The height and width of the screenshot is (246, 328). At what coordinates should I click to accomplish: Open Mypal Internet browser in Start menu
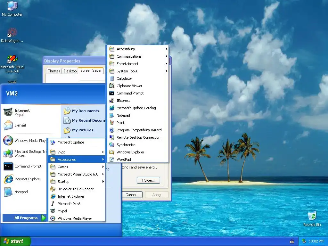(31, 112)
